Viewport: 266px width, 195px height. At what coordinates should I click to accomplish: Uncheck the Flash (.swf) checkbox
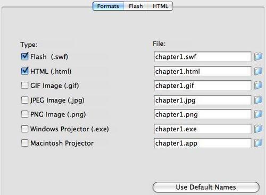point(24,57)
